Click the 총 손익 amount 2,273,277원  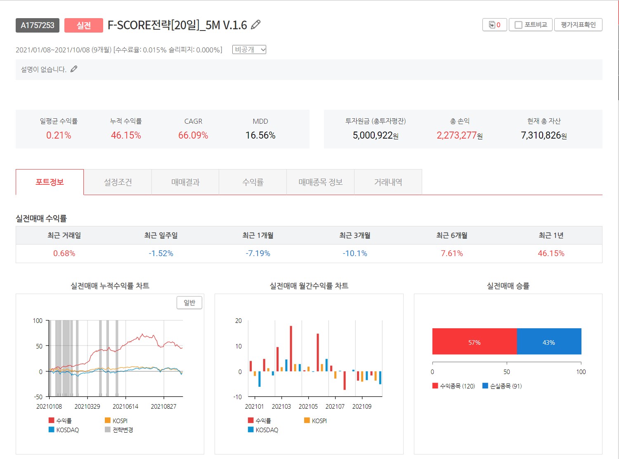tap(460, 135)
